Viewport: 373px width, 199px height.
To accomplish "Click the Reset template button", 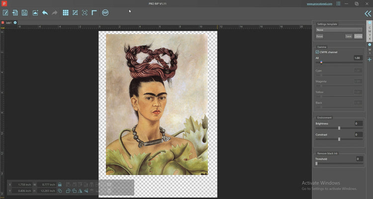I will (x=320, y=36).
